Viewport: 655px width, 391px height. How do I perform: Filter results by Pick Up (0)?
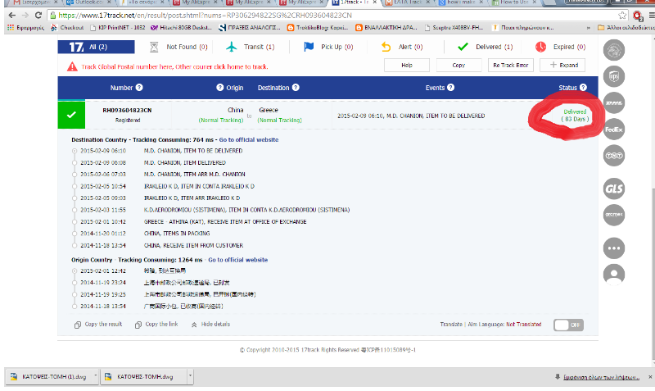[328, 47]
